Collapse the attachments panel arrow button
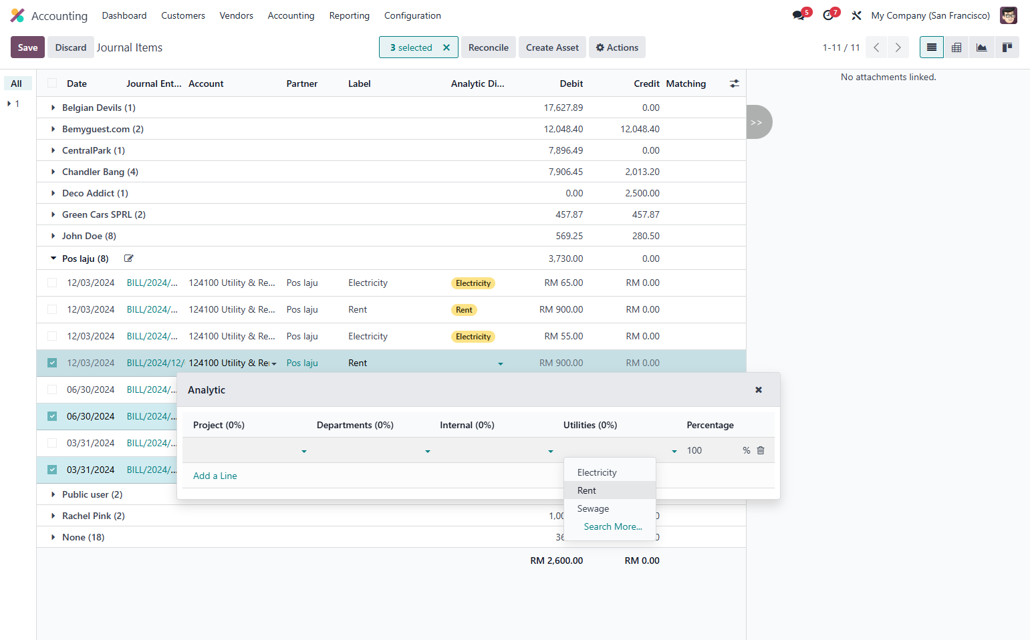Image resolution: width=1030 pixels, height=640 pixels. click(x=759, y=122)
